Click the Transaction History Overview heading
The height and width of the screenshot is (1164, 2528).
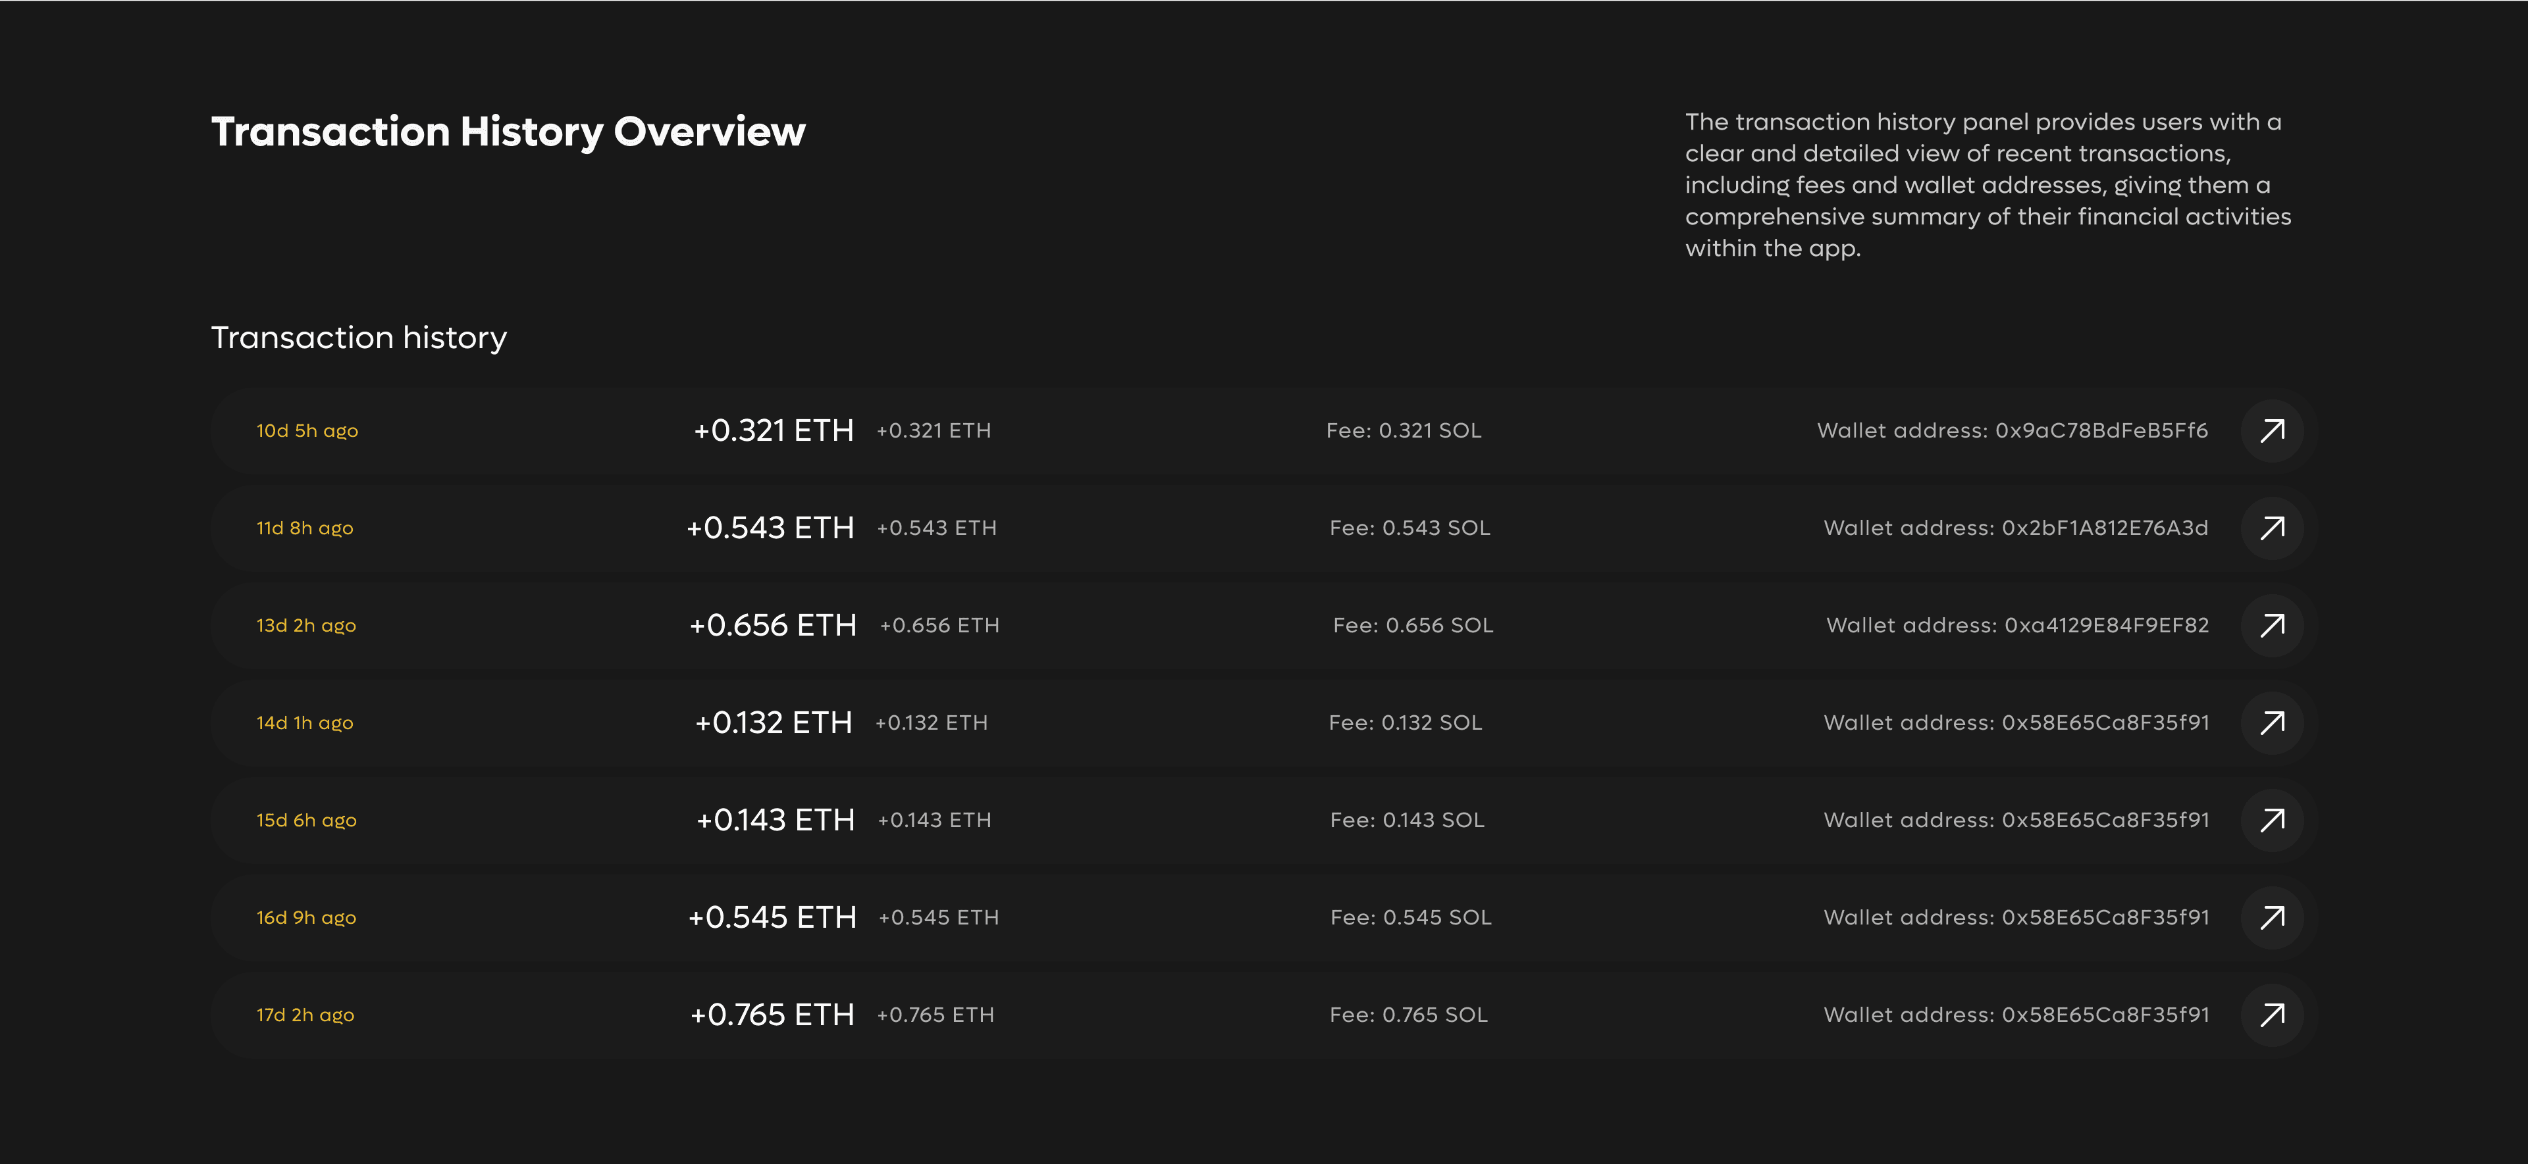508,132
